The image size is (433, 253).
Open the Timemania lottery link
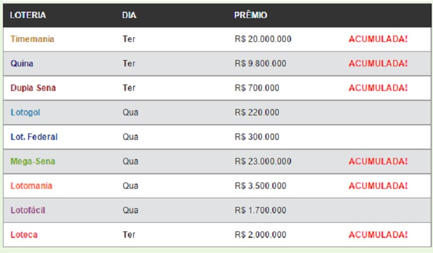[32, 39]
